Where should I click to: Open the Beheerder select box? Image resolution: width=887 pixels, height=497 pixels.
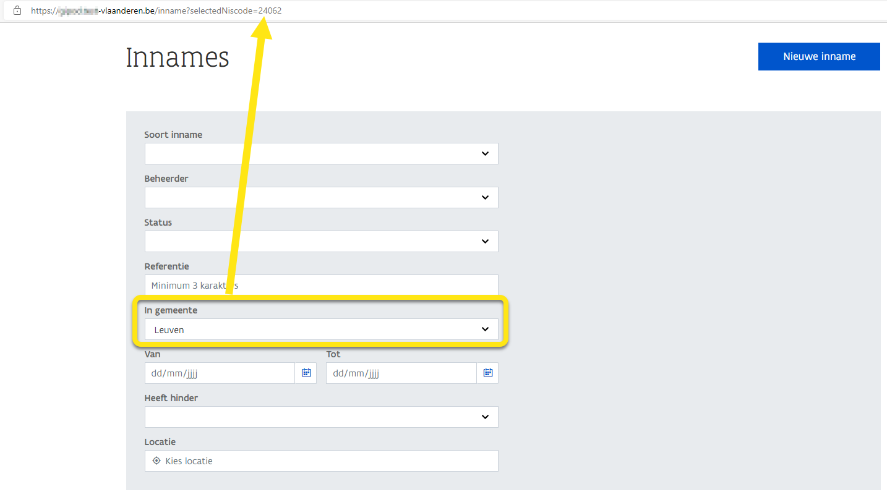tap(309, 198)
